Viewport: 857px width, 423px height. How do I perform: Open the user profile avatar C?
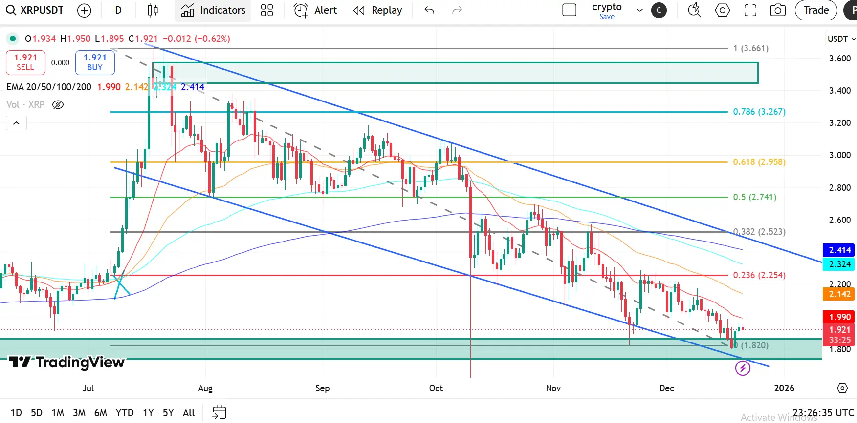(659, 10)
